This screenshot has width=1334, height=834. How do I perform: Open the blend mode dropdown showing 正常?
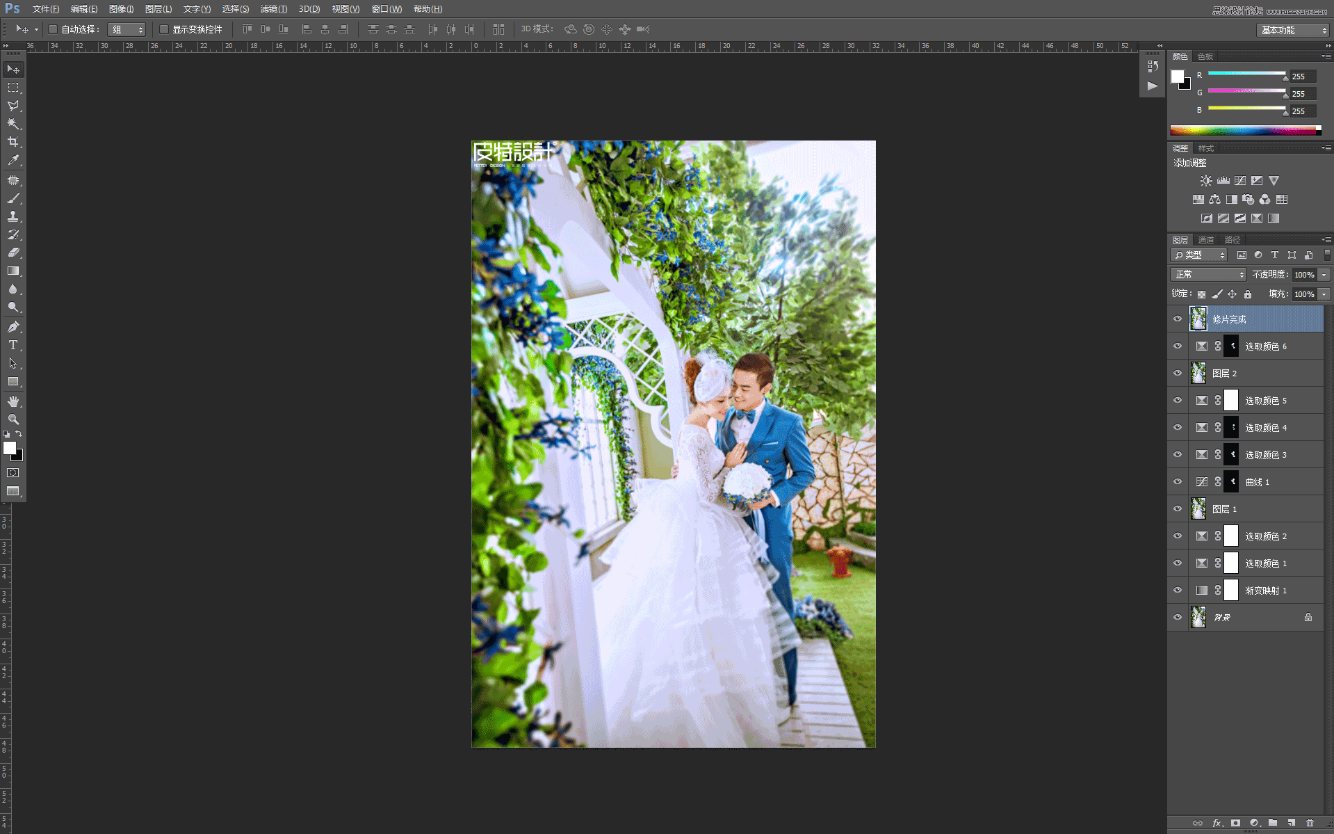pos(1207,274)
